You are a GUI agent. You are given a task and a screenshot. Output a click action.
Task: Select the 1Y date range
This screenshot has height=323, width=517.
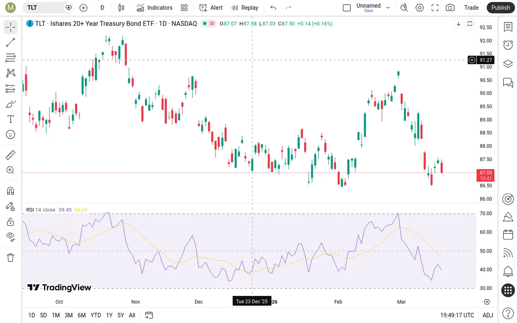(109, 315)
